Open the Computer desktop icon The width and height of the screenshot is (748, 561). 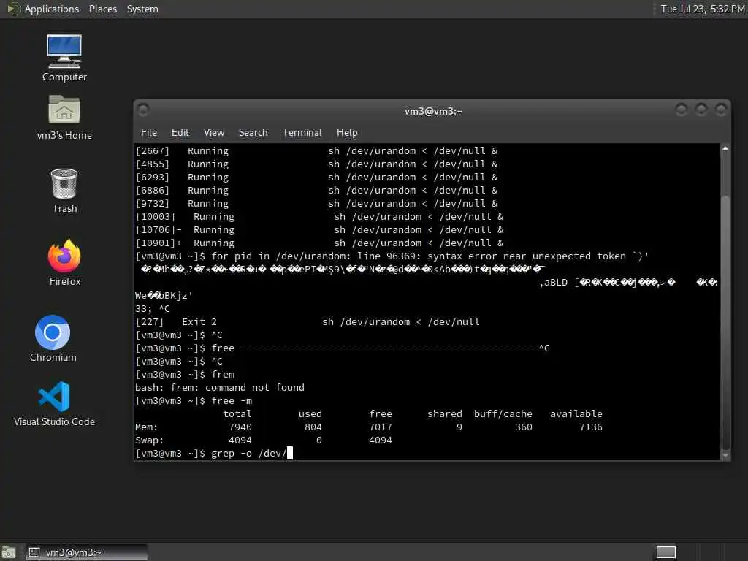click(64, 58)
